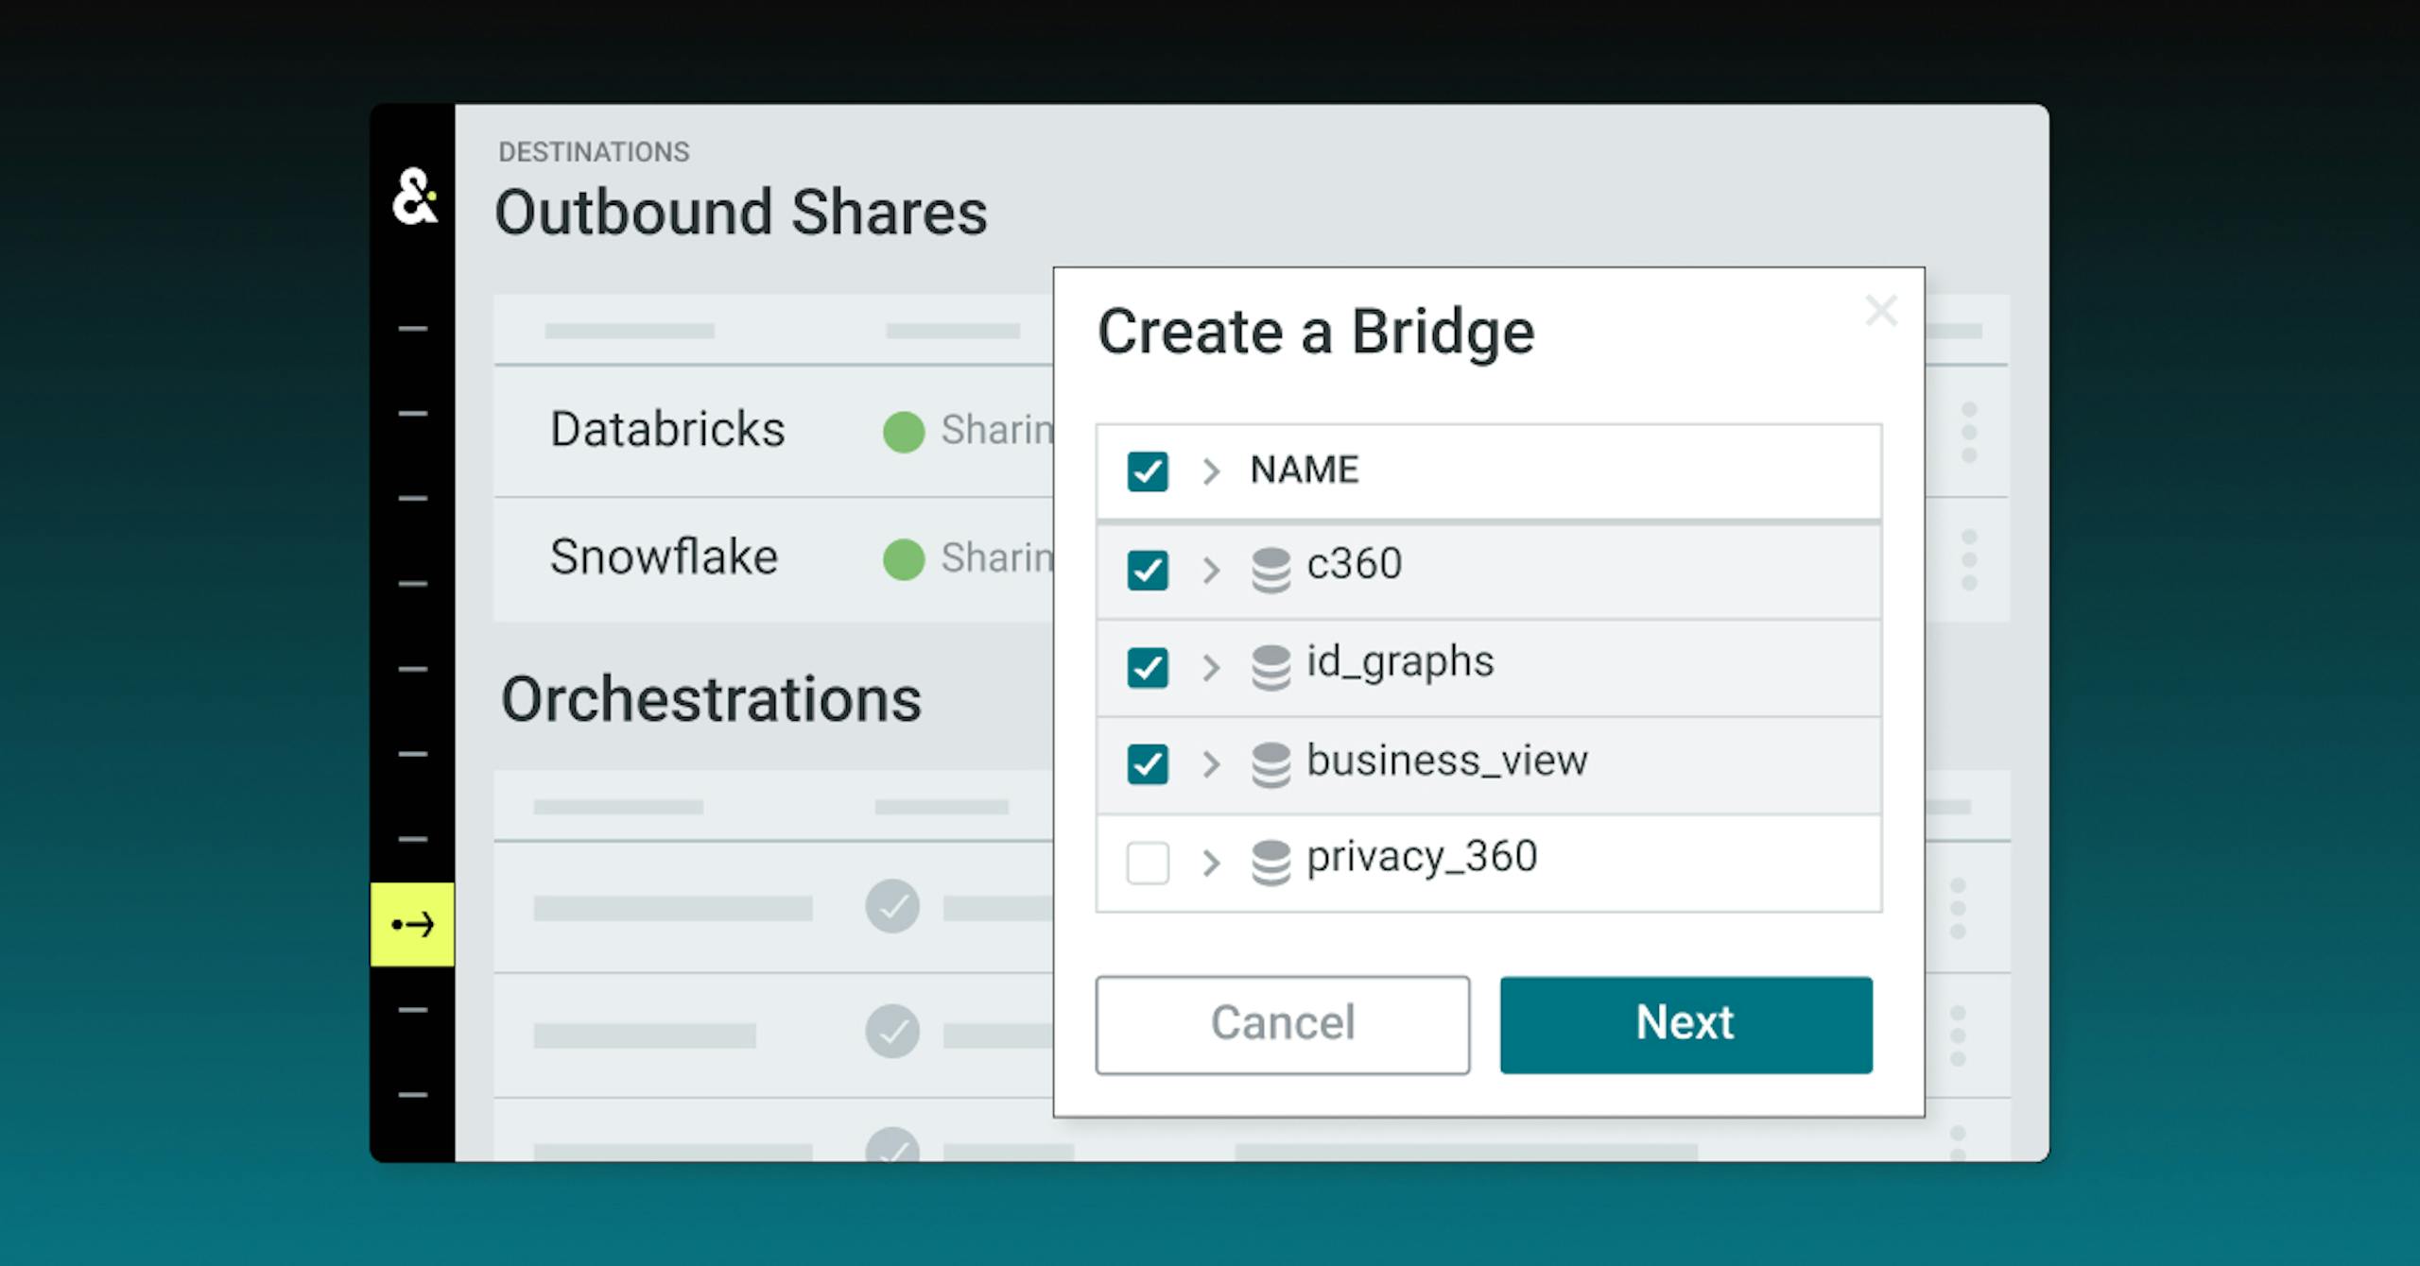
Task: Expand all via the NAME header chevron
Action: (1211, 470)
